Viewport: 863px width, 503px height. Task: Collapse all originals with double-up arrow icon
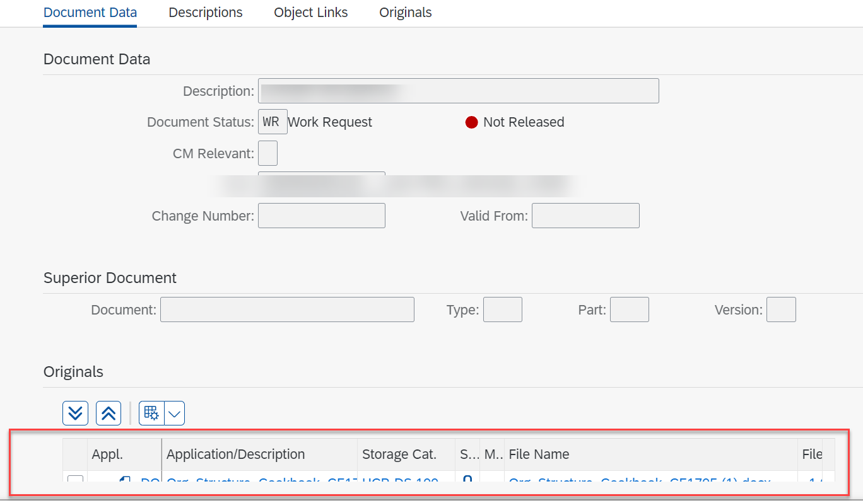[109, 413]
